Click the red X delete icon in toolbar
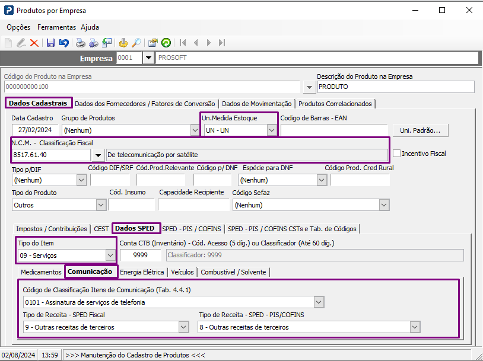Viewport: 483px width, 361px height. [34, 43]
